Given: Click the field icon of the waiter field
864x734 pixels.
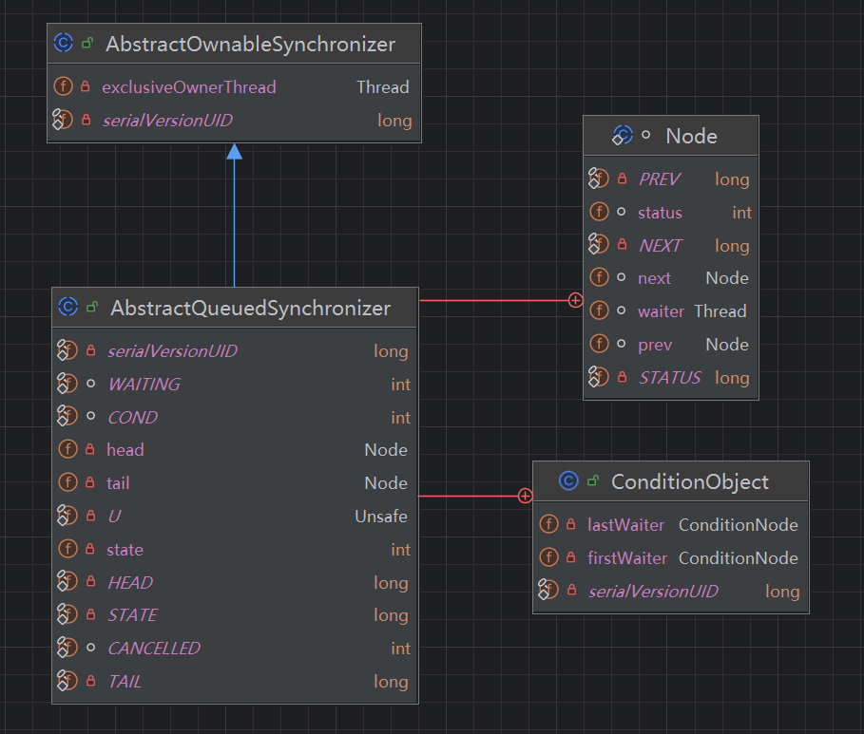Looking at the screenshot, I should [599, 311].
